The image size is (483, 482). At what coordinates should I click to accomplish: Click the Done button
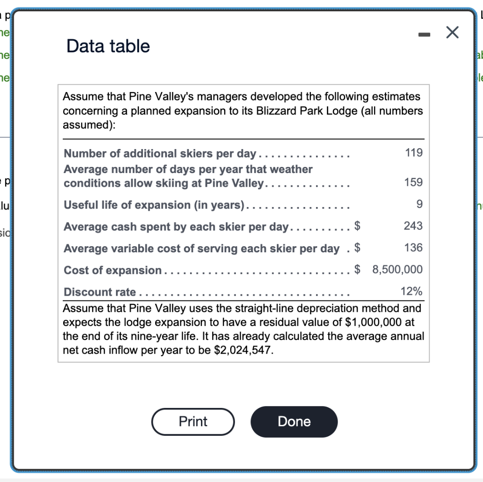tap(294, 421)
